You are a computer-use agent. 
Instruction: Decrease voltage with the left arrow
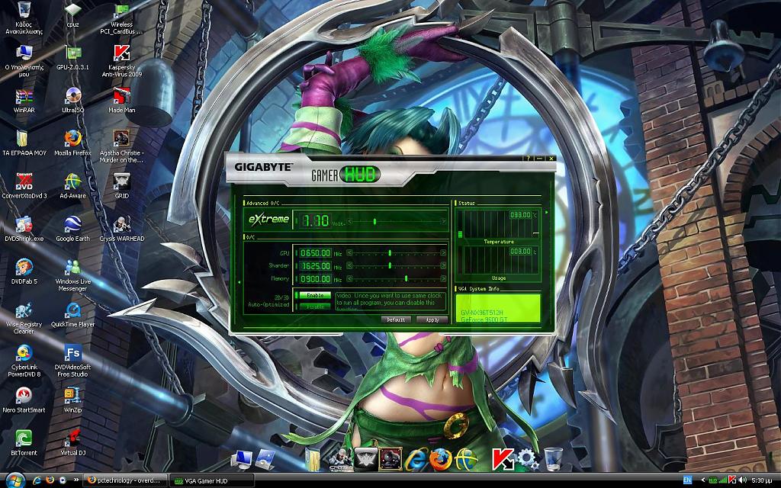click(350, 221)
